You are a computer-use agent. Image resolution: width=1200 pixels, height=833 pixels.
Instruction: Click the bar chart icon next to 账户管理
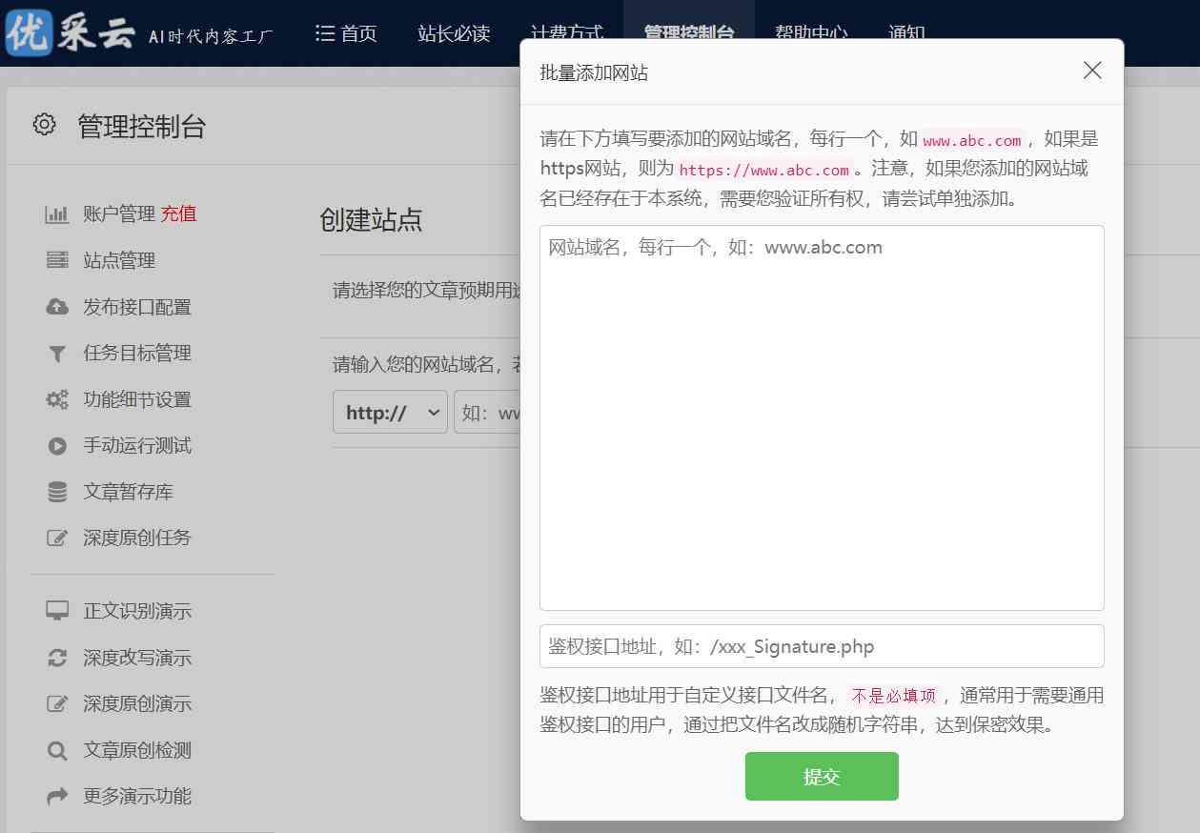57,214
